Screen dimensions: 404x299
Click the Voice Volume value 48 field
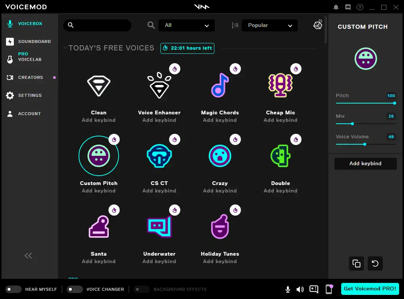point(391,137)
